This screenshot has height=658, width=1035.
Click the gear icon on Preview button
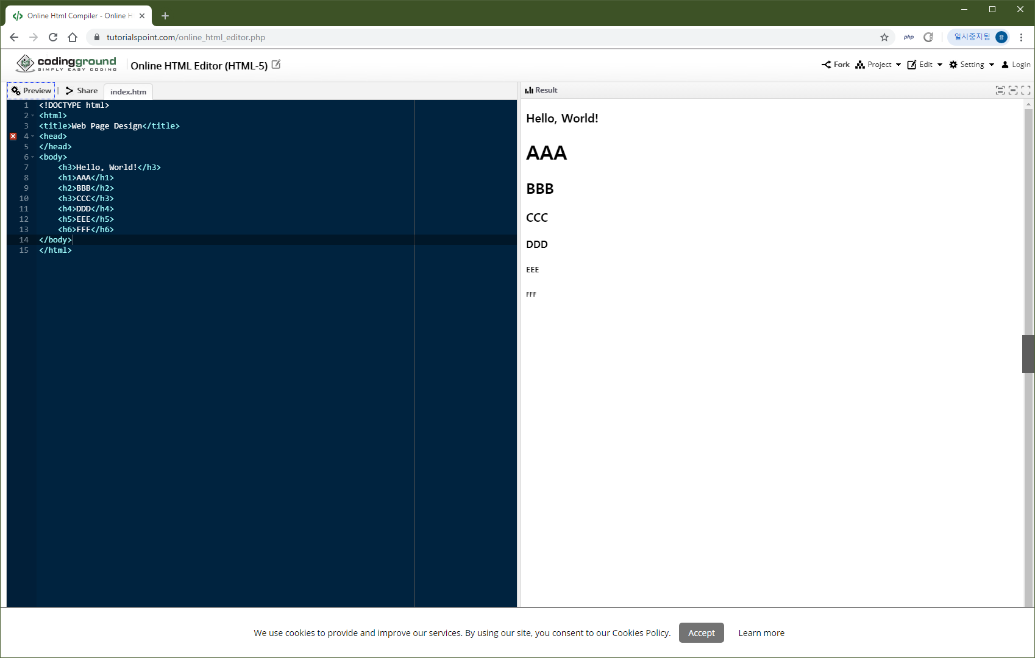16,91
